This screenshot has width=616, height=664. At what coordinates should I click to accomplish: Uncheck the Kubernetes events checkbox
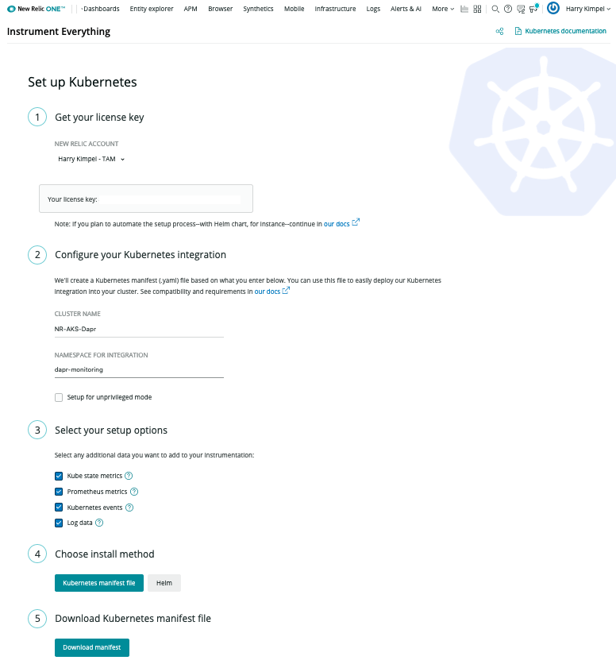(59, 507)
